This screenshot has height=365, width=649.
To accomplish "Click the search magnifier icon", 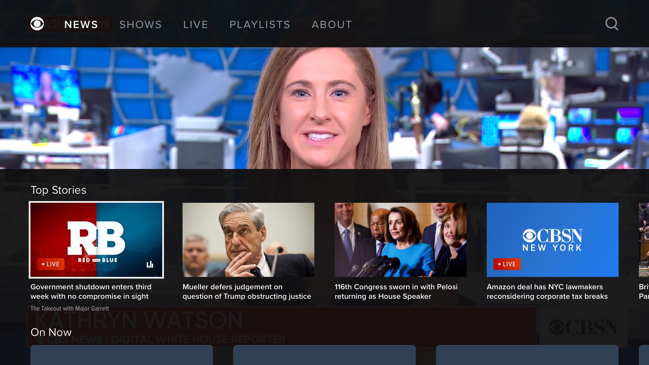I will [611, 24].
